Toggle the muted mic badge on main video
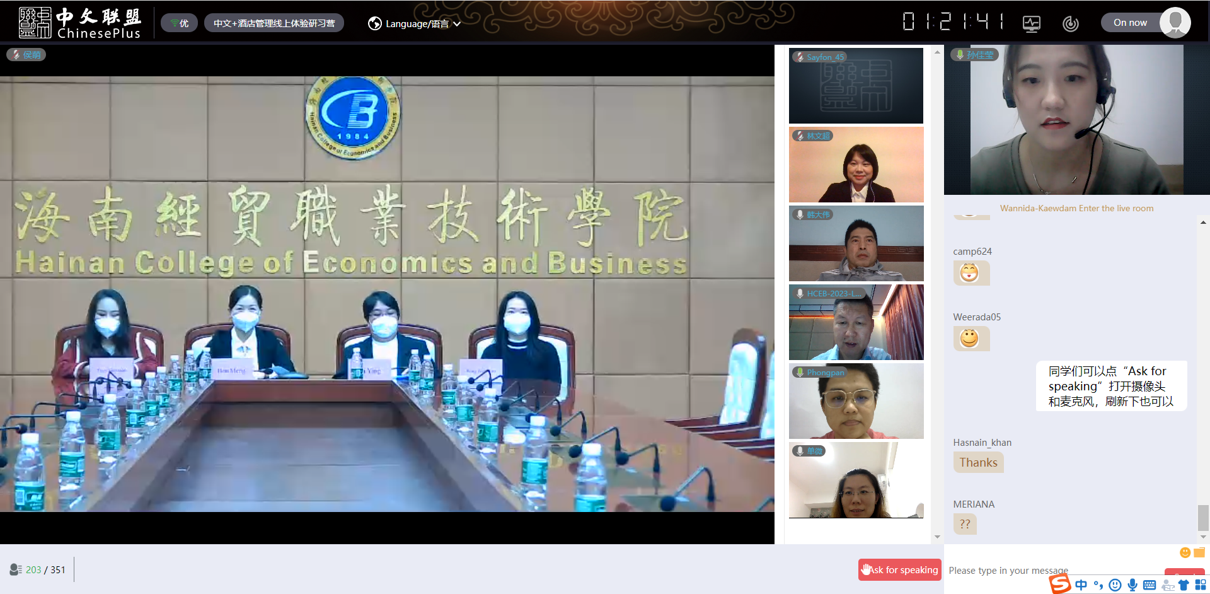The height and width of the screenshot is (594, 1210). 26,55
